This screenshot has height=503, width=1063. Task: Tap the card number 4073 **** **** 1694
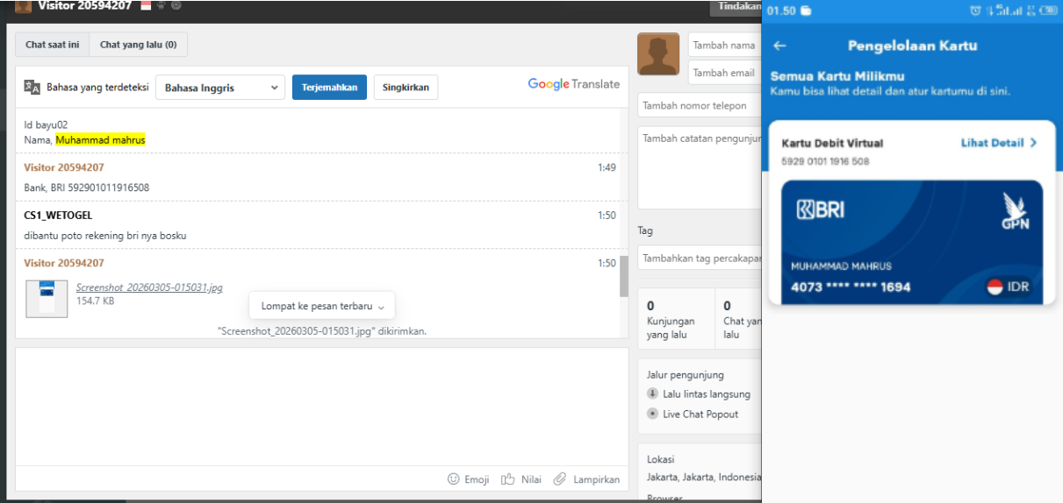point(851,287)
